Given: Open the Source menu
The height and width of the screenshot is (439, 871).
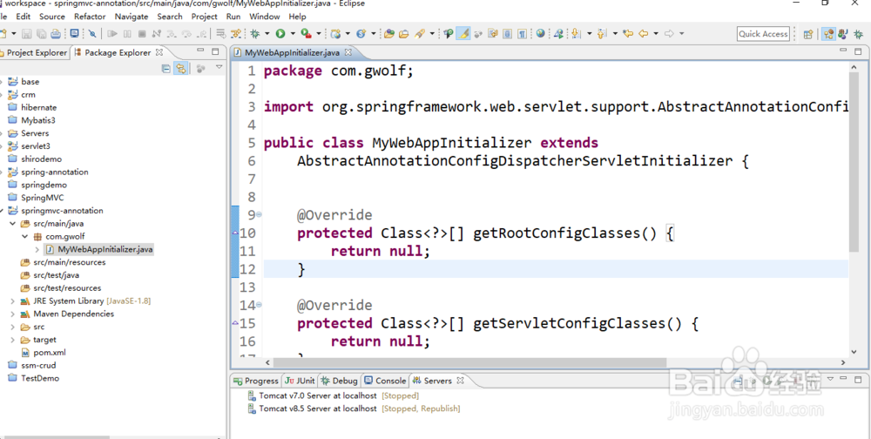Looking at the screenshot, I should (x=52, y=17).
